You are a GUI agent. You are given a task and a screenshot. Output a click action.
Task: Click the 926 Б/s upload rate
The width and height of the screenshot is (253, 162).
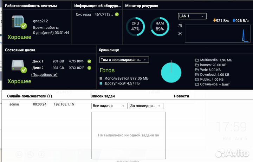click(242, 21)
